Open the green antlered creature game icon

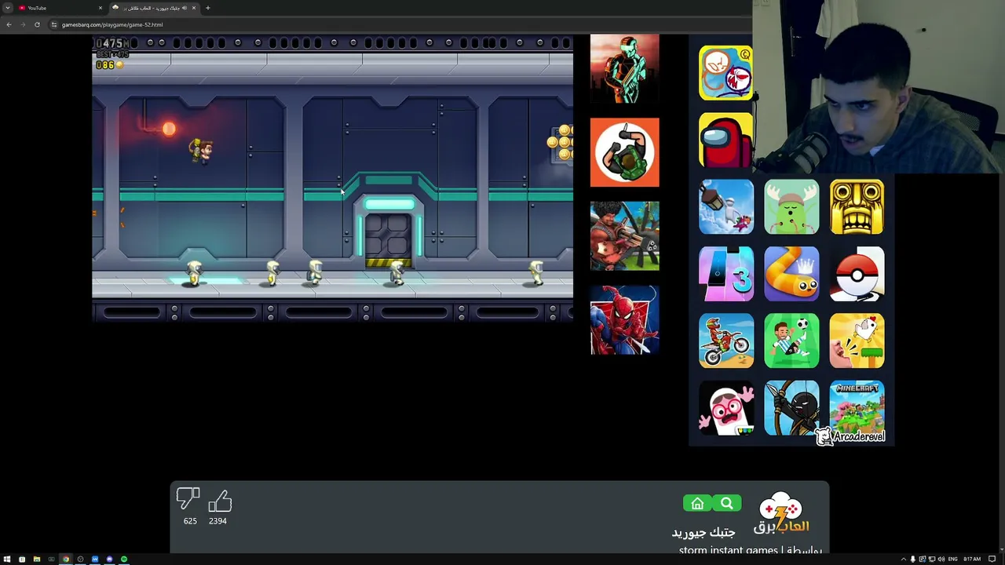click(x=791, y=207)
